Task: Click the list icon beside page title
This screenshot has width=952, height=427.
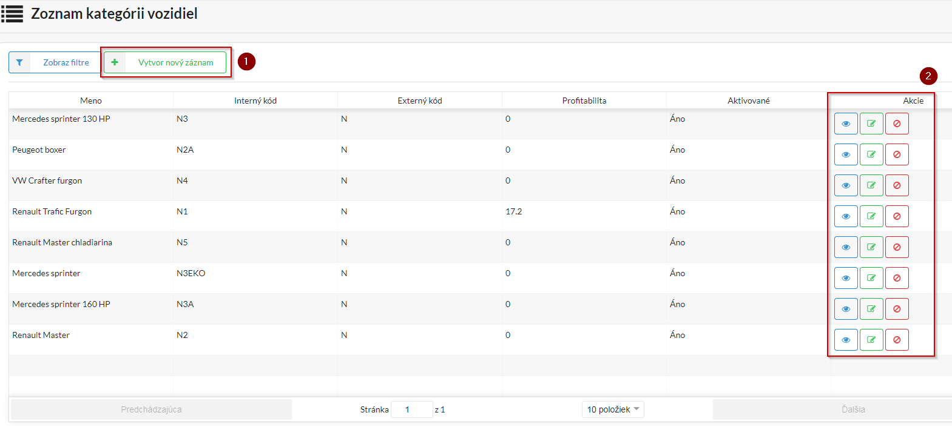Action: tap(12, 14)
